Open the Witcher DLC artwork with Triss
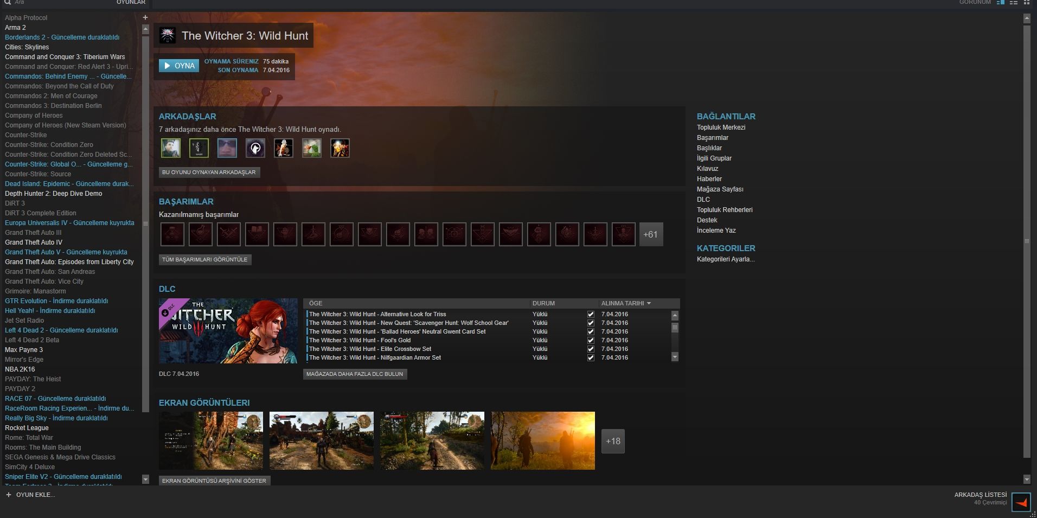The image size is (1037, 518). point(228,331)
